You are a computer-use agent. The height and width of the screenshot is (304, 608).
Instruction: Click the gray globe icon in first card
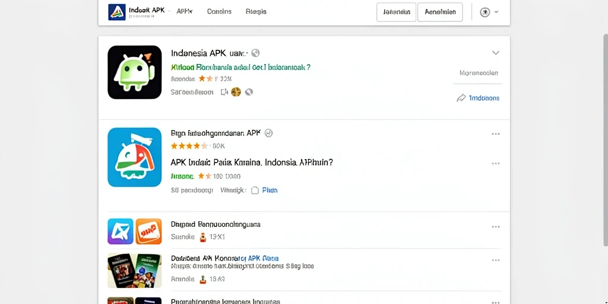coord(249,92)
